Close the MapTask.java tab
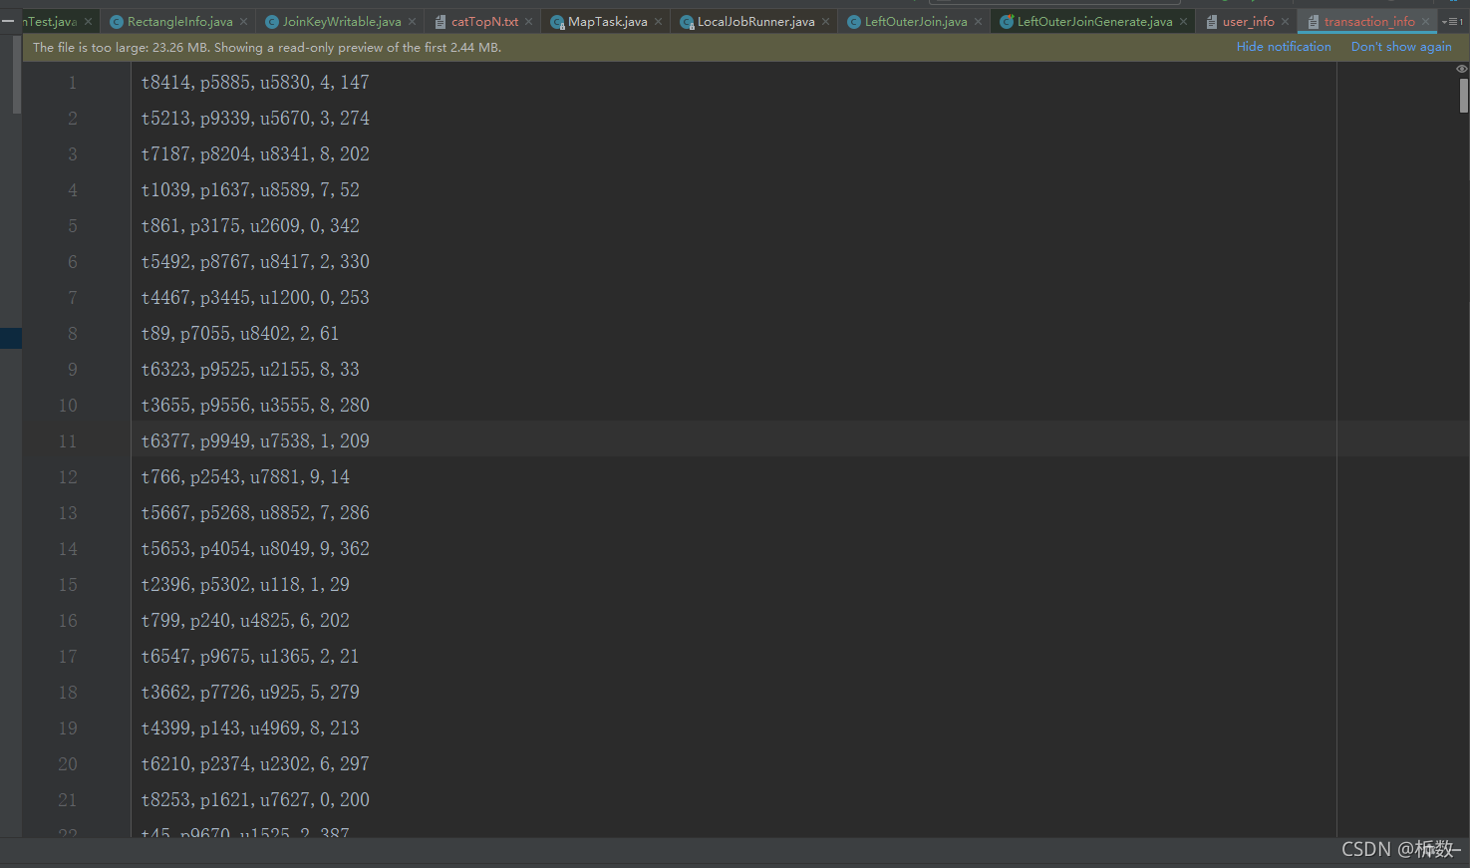 click(658, 22)
